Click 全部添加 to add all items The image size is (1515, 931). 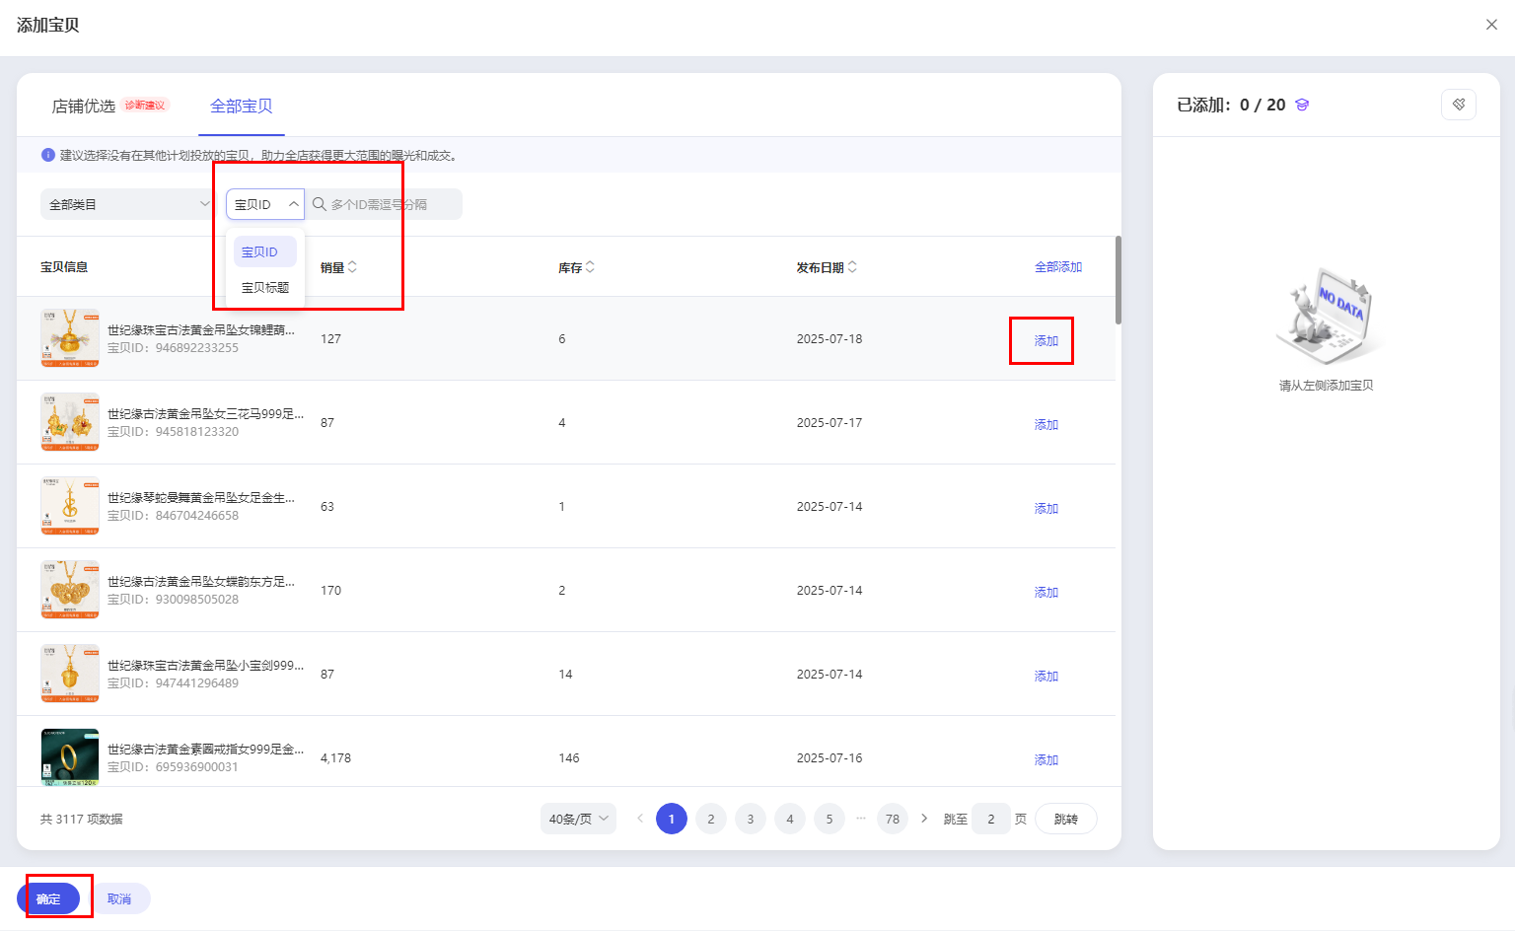pos(1057,267)
